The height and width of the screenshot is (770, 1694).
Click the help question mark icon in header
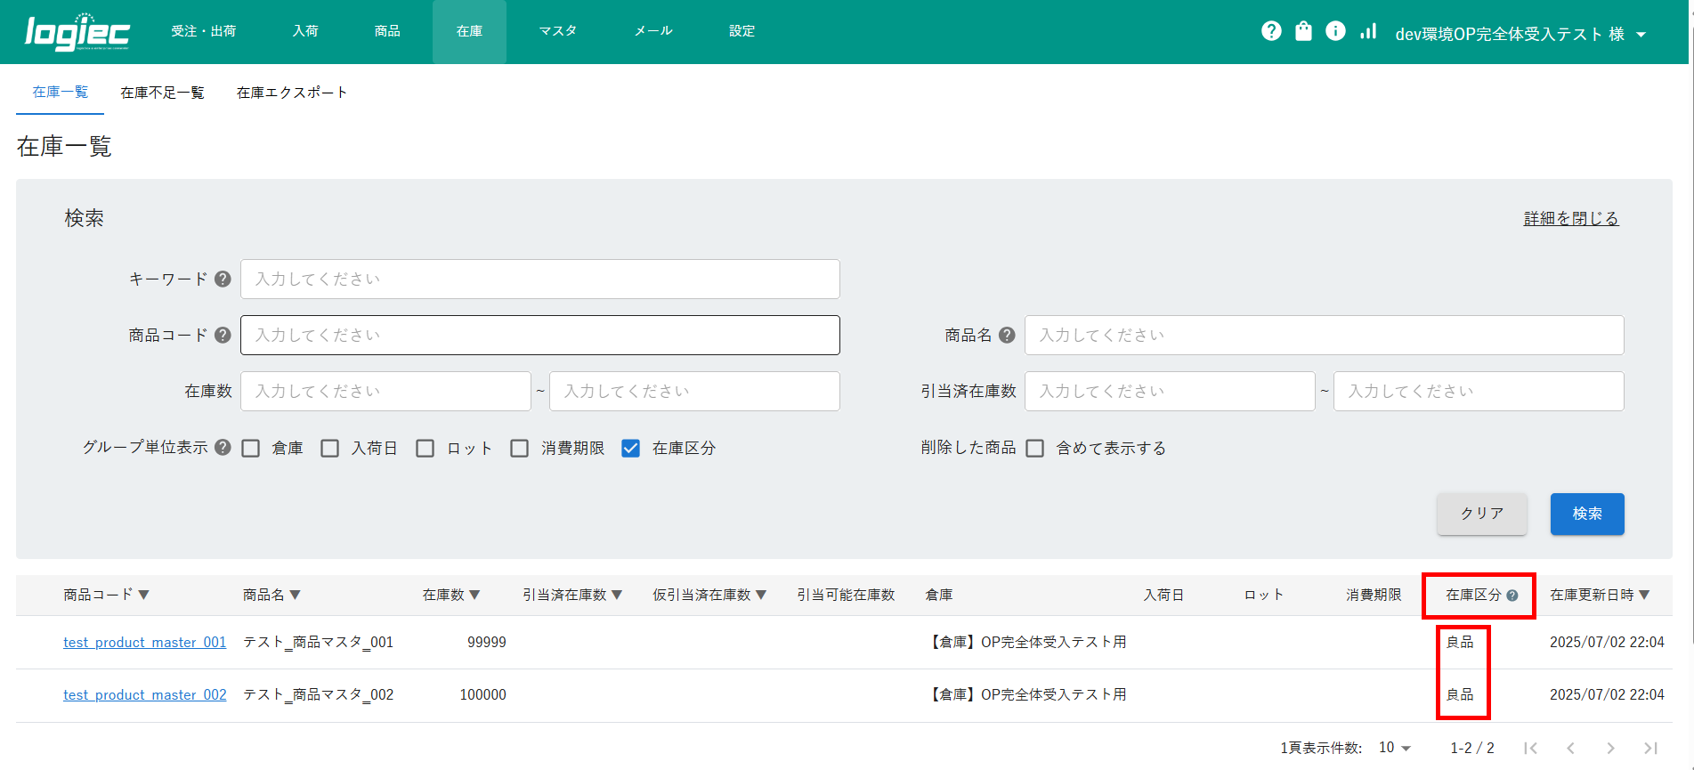click(x=1271, y=31)
